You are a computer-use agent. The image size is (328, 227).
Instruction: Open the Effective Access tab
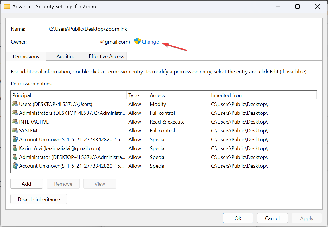106,56
